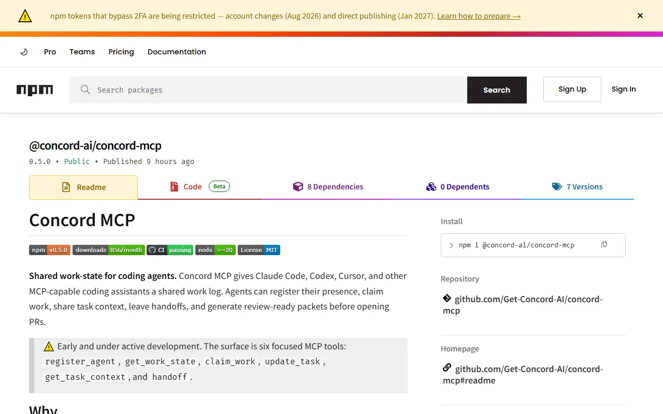The image size is (663, 414).
Task: Open the 8 Dependencies tab
Action: pos(328,187)
